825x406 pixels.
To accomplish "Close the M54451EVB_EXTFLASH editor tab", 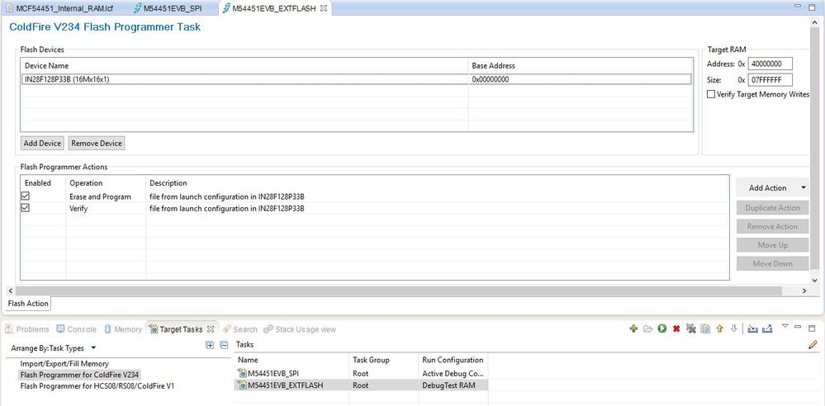I will (x=324, y=8).
